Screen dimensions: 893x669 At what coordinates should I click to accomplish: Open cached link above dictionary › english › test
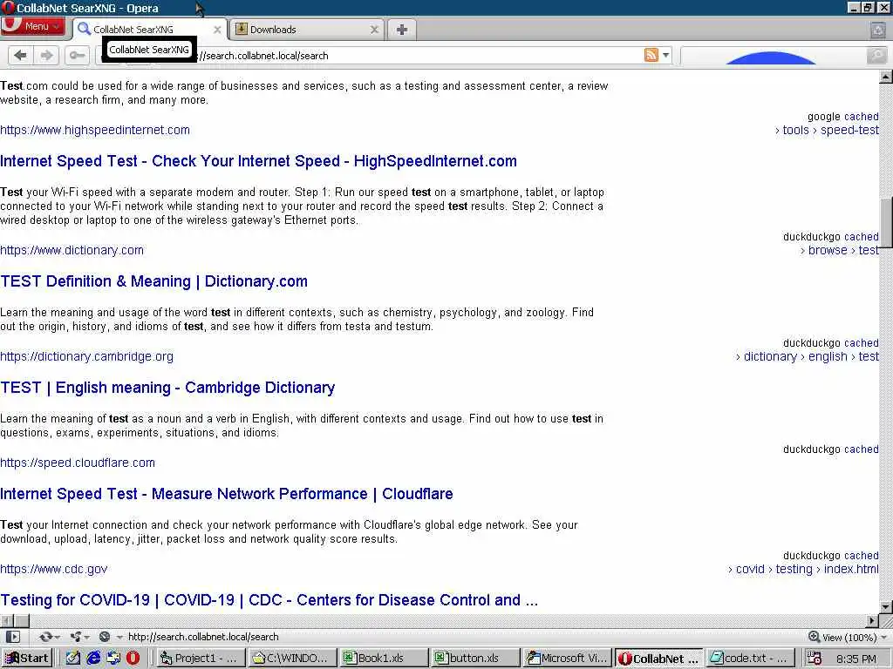861,343
